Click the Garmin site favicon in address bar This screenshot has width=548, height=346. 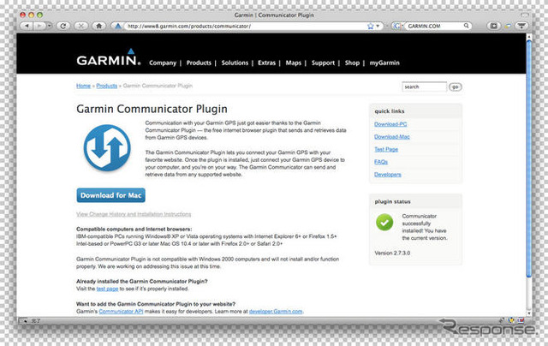118,26
